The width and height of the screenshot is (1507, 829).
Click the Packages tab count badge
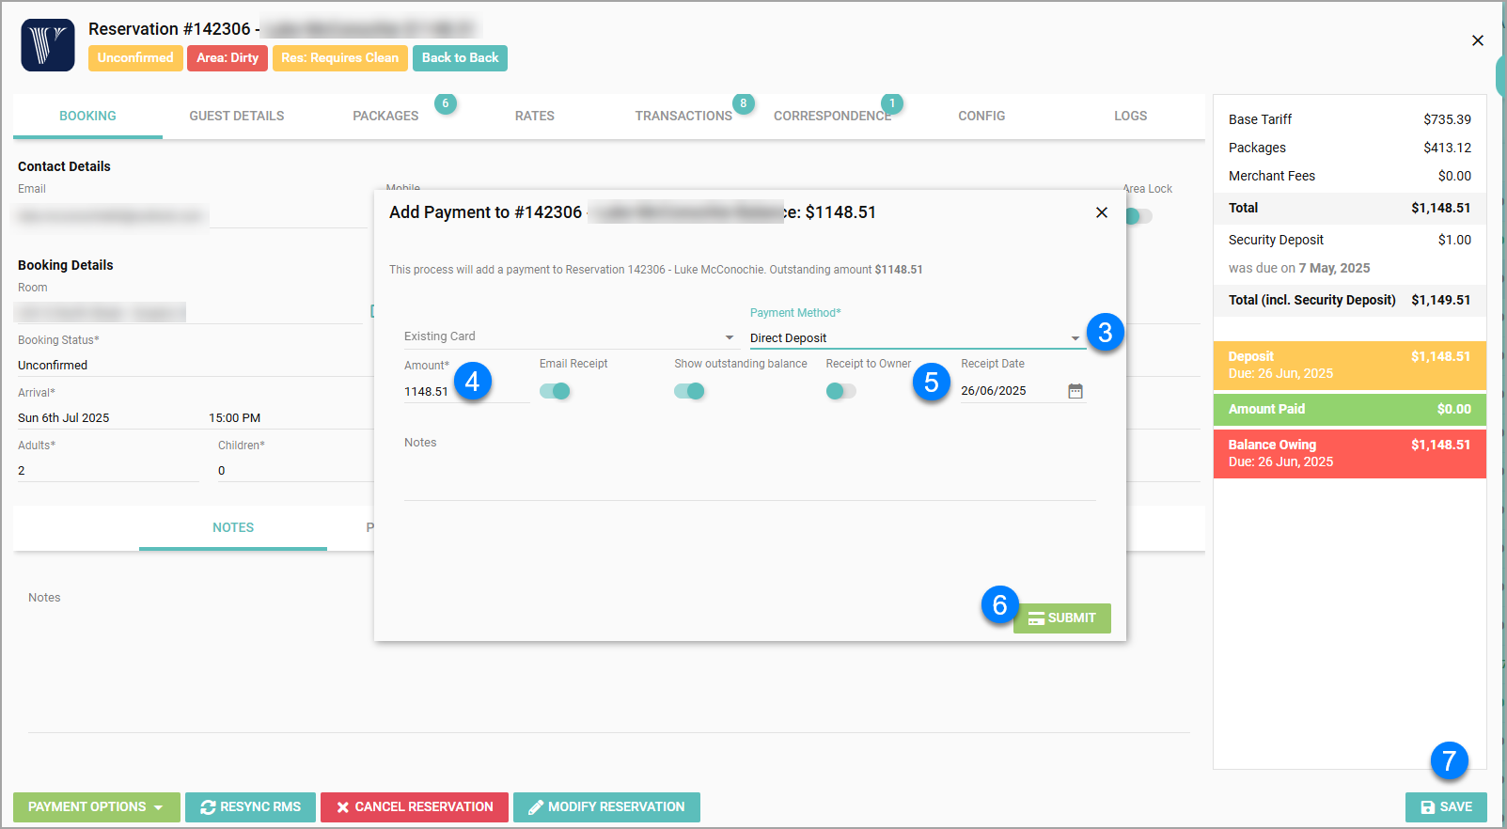click(445, 103)
